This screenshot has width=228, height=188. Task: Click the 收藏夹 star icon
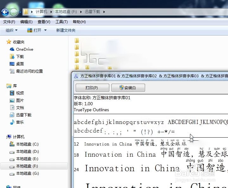coord(9,42)
